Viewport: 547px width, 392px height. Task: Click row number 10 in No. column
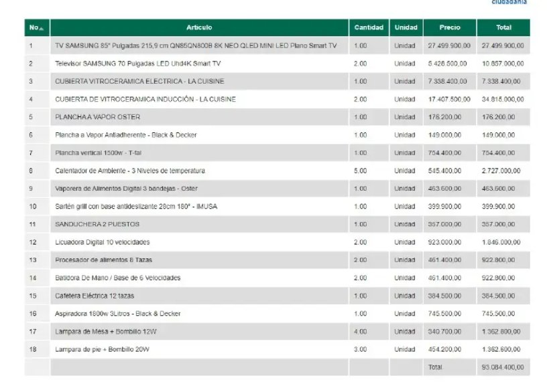[x=33, y=207]
